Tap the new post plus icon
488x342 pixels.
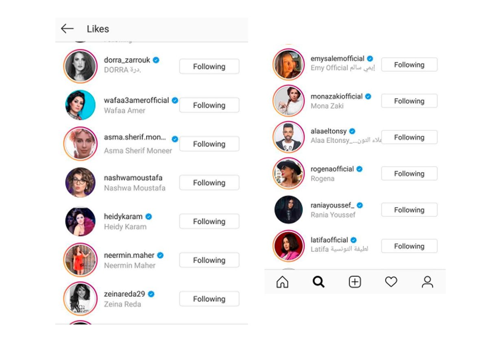tap(355, 282)
